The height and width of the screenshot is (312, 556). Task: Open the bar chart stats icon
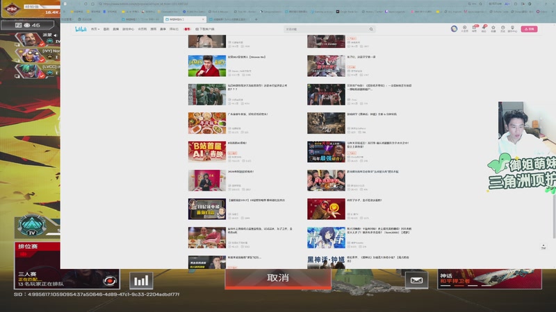coord(141,281)
